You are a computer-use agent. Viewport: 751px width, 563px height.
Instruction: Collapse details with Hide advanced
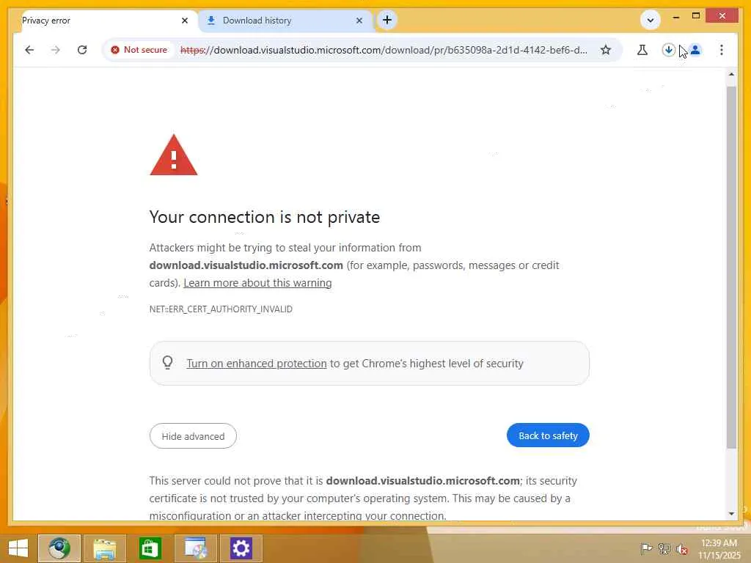(x=193, y=436)
